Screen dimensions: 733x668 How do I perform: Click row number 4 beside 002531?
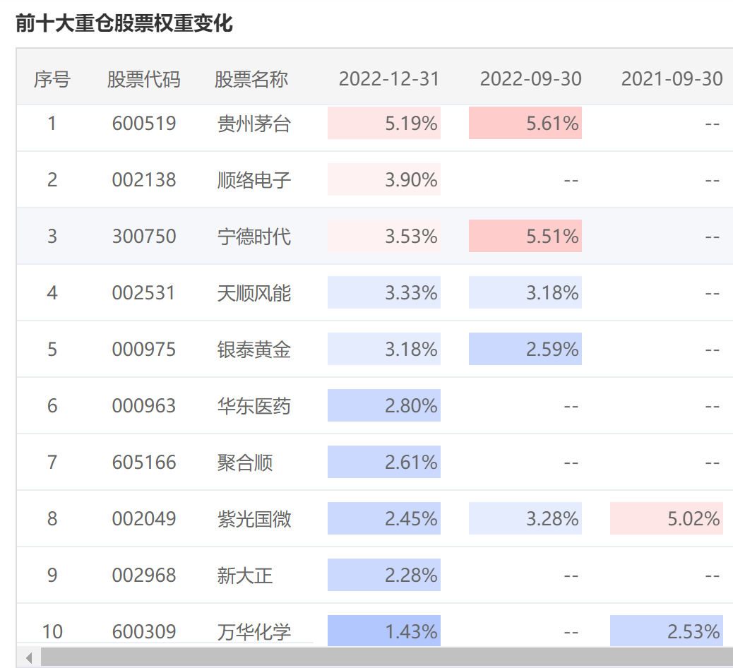click(x=52, y=293)
